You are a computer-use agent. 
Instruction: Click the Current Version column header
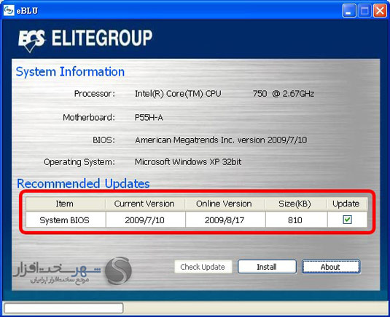click(x=145, y=204)
